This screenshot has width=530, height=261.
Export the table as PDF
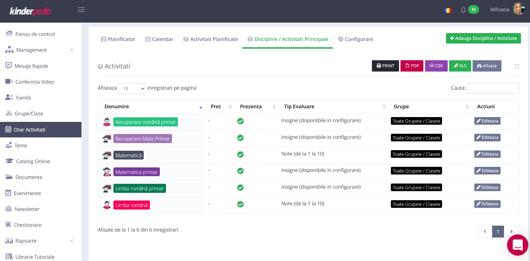(412, 66)
